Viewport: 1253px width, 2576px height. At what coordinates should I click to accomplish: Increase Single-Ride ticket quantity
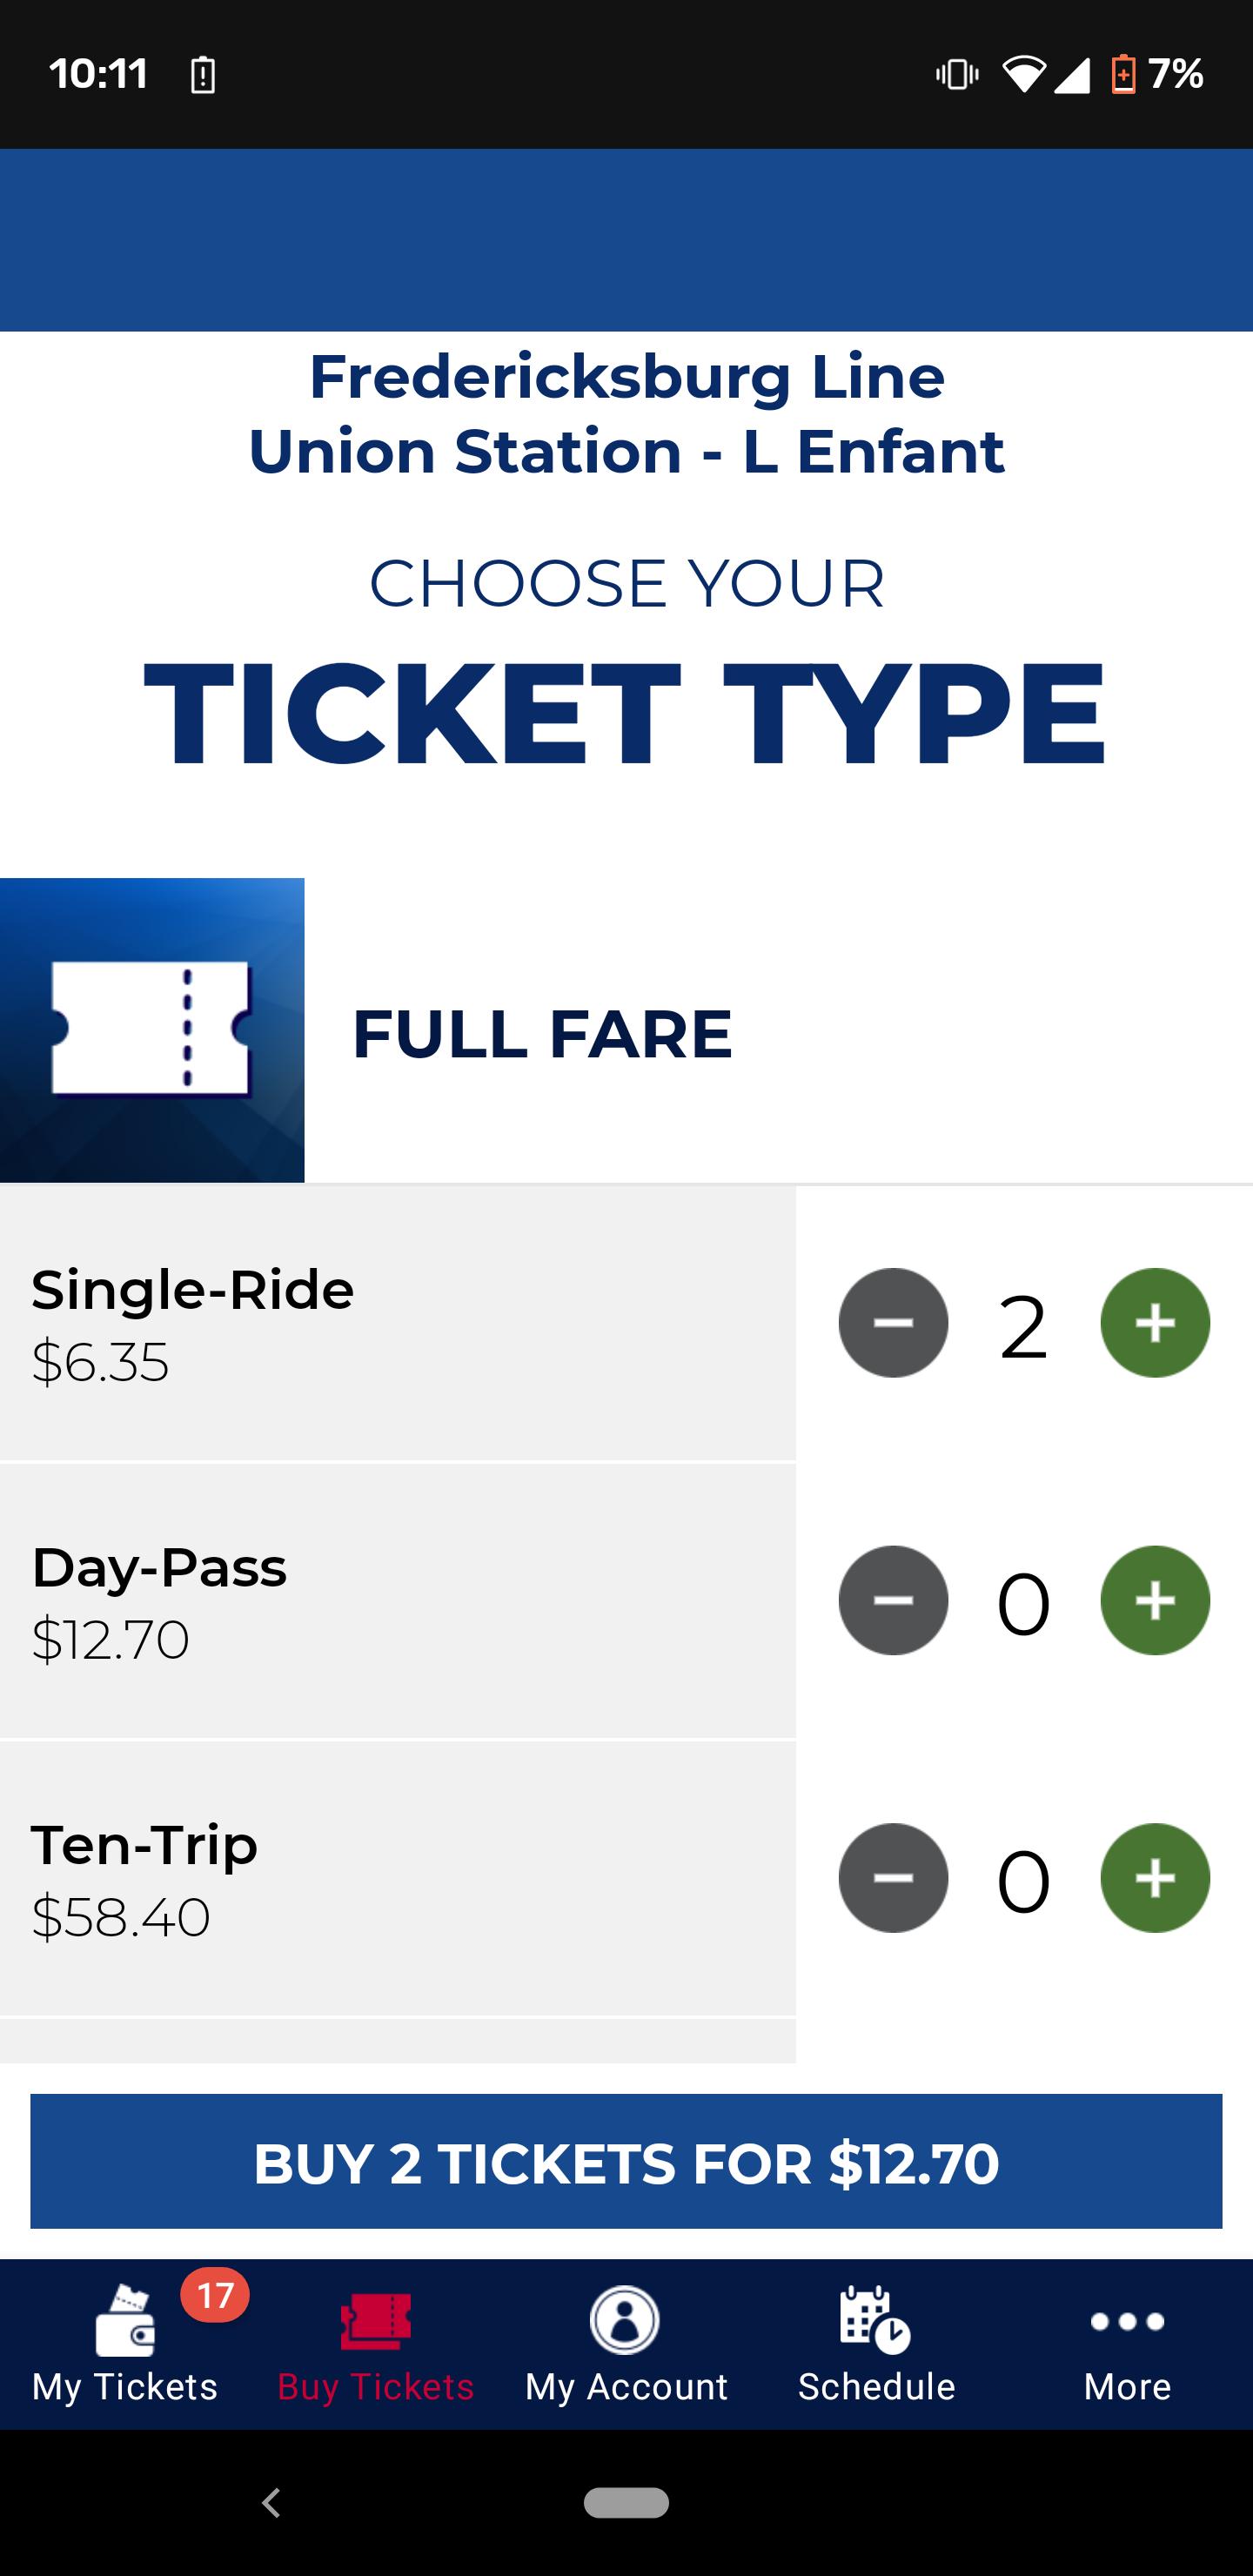(1155, 1323)
